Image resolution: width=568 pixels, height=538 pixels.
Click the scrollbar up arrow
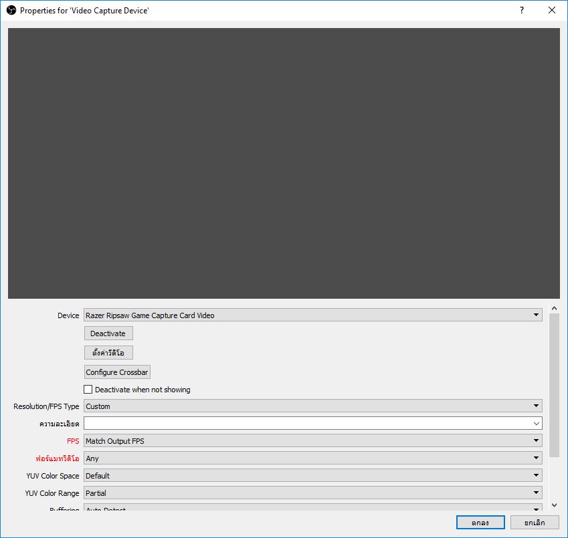554,308
